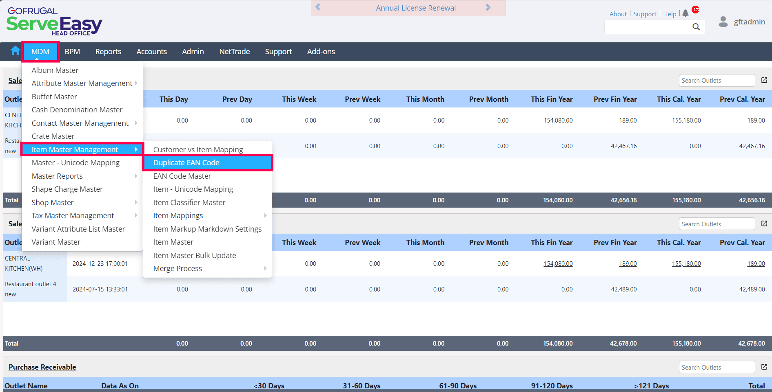Show previous announcement with left arrow
This screenshot has height=392, width=772.
(x=318, y=7)
